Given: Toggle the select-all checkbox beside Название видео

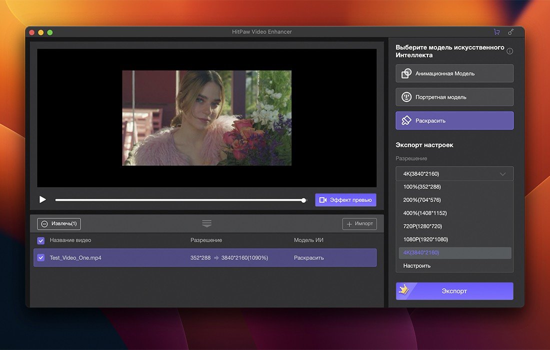Looking at the screenshot, I should tap(41, 240).
